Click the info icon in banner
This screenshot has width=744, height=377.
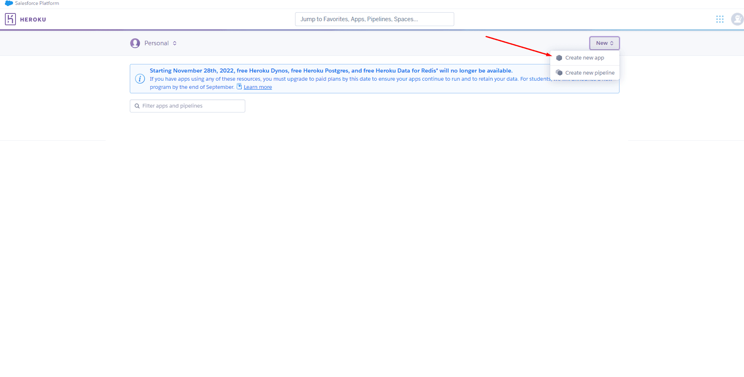140,79
